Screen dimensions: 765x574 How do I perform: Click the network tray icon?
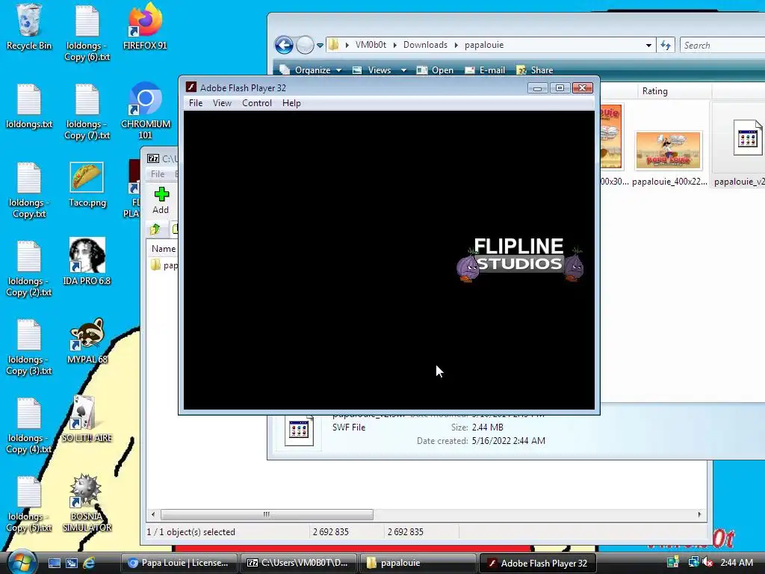click(x=693, y=562)
